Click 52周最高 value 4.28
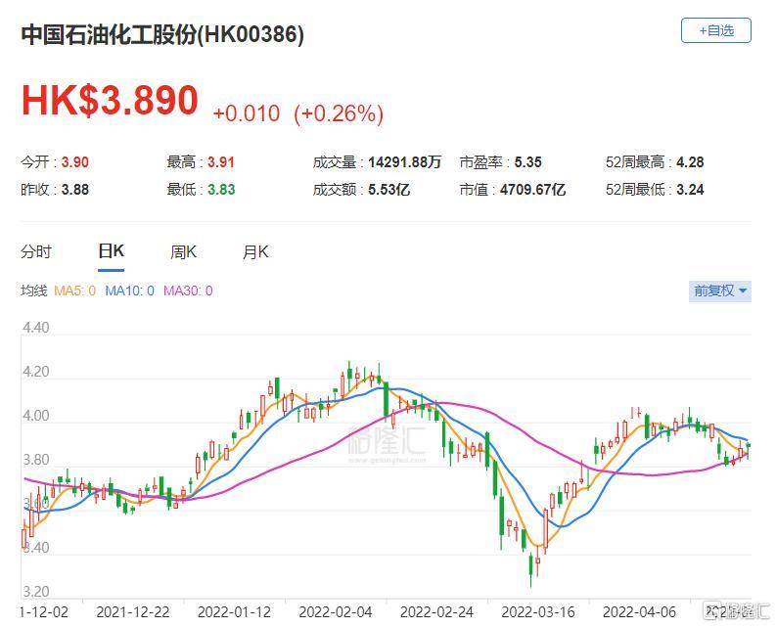This screenshot has width=776, height=627. 690,162
